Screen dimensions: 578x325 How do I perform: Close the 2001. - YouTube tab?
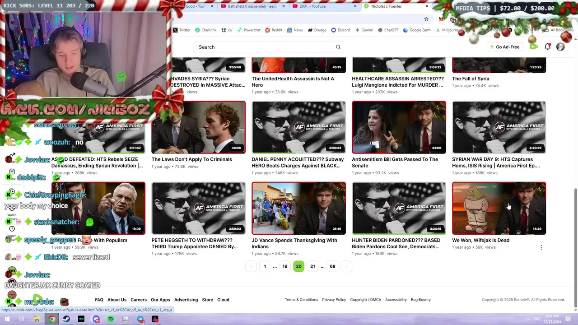pos(355,6)
